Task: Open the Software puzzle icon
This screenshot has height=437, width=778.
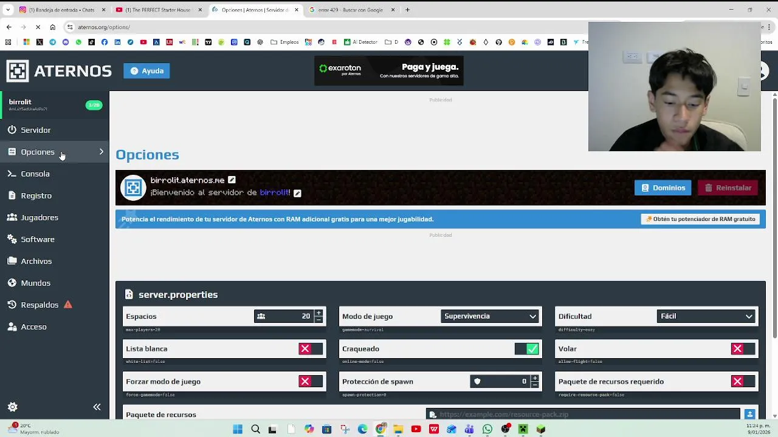Action: coord(12,239)
